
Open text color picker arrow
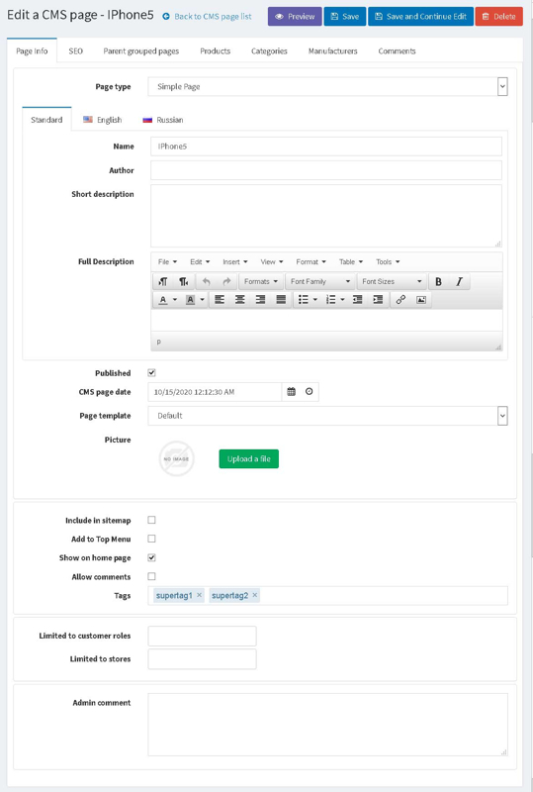tap(175, 300)
